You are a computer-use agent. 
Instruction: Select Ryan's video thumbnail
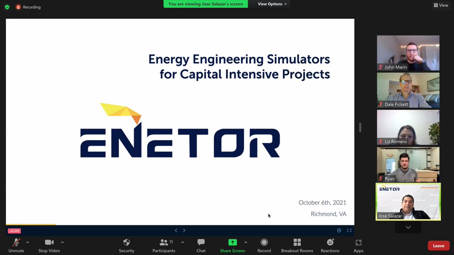click(x=408, y=165)
